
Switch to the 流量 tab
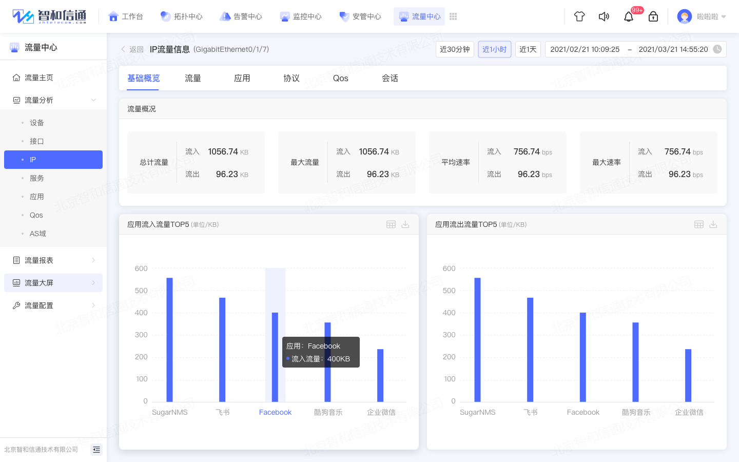[x=193, y=78]
